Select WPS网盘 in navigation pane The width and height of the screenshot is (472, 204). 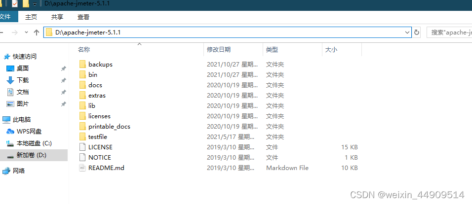click(29, 131)
